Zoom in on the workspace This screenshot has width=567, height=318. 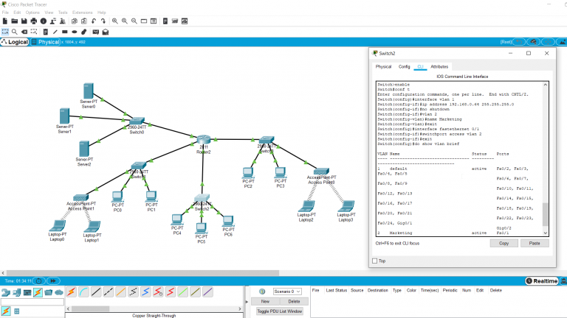pyautogui.click(x=115, y=21)
